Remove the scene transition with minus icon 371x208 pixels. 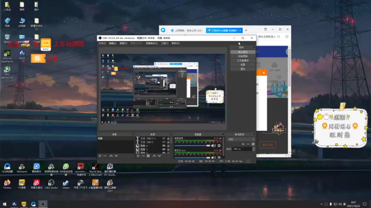[248, 144]
